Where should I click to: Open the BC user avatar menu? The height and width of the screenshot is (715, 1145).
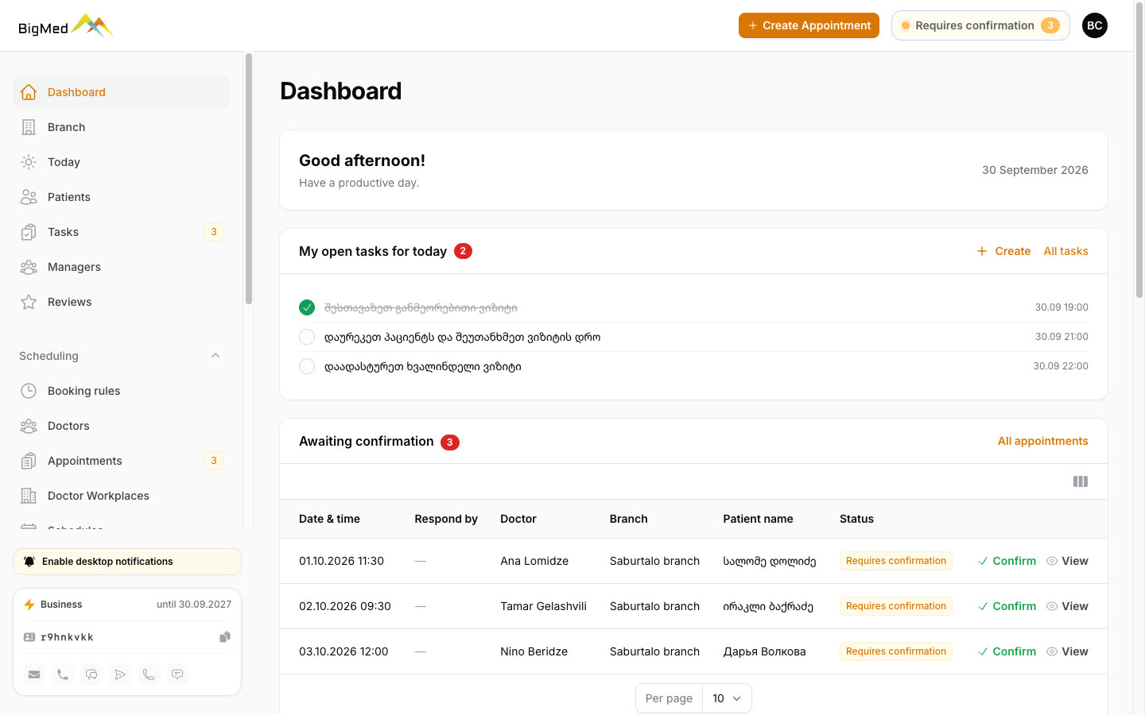[x=1095, y=25]
